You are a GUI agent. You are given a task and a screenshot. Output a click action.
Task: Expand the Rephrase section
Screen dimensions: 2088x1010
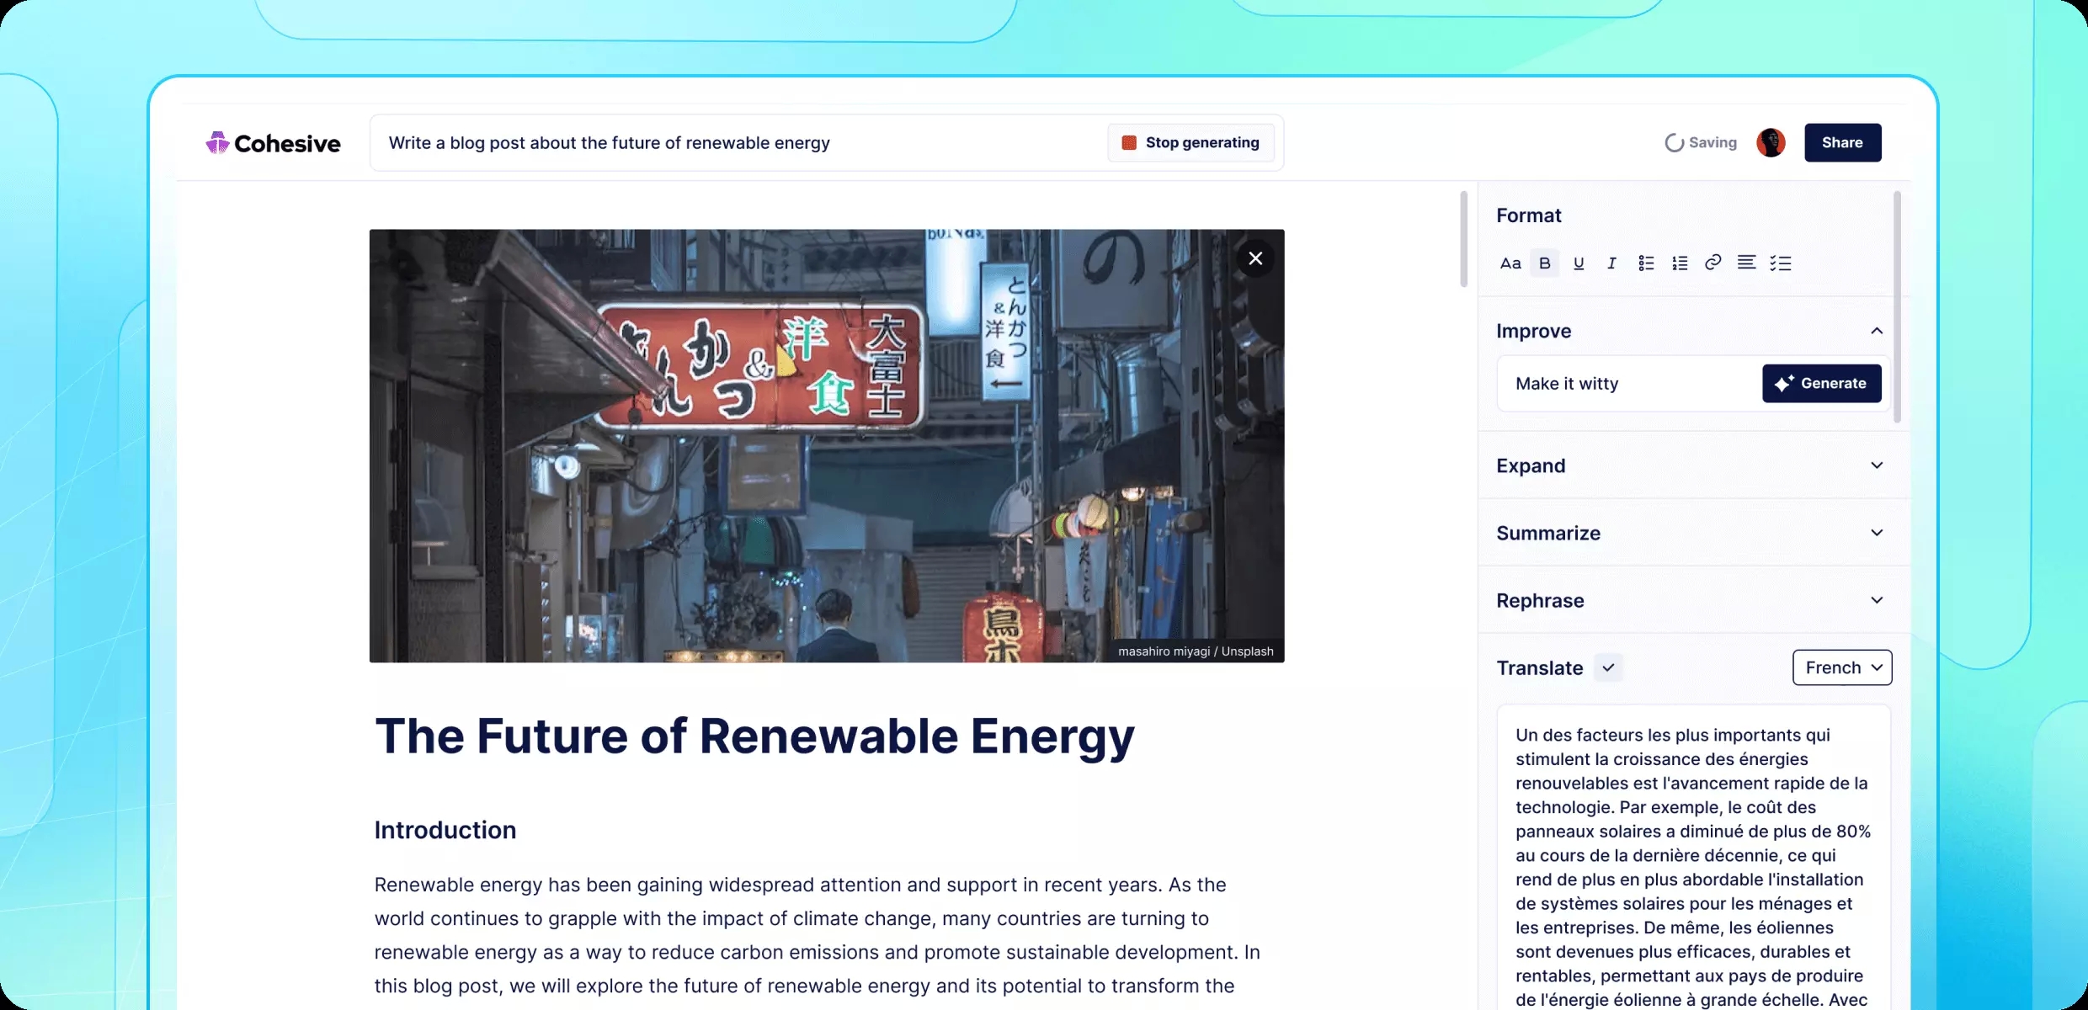coord(1877,600)
